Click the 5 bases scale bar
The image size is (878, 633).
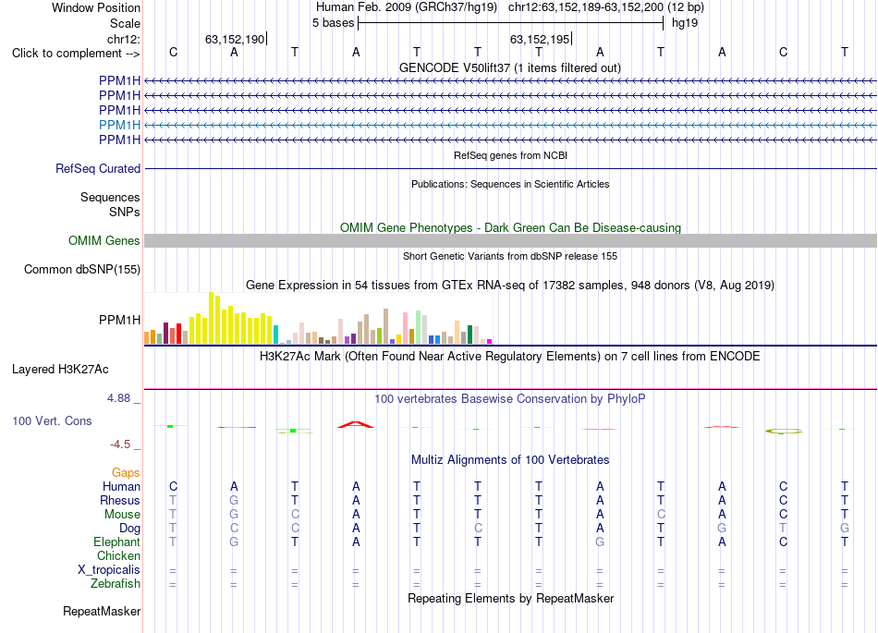click(x=511, y=23)
